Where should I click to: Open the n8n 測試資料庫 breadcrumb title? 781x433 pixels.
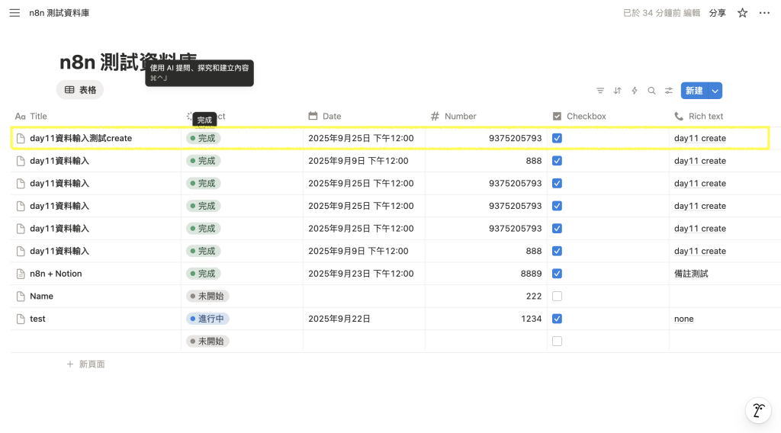click(x=59, y=13)
